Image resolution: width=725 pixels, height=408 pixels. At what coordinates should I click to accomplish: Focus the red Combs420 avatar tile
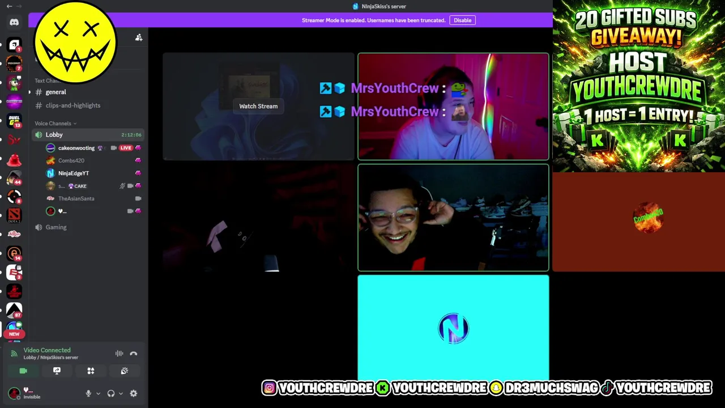[639, 222]
